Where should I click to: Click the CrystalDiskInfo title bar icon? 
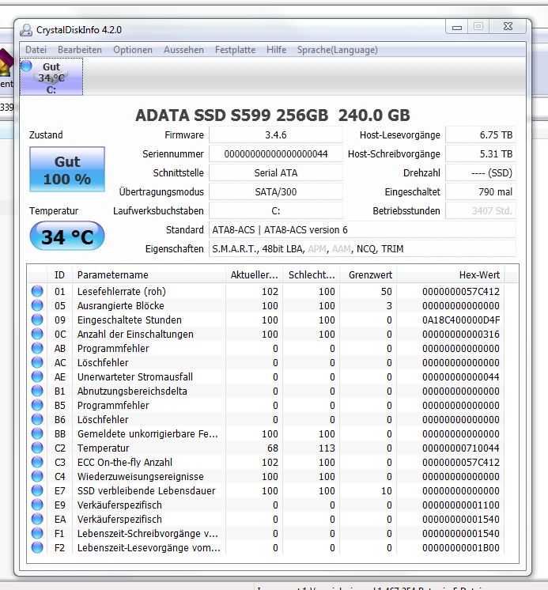[x=26, y=30]
